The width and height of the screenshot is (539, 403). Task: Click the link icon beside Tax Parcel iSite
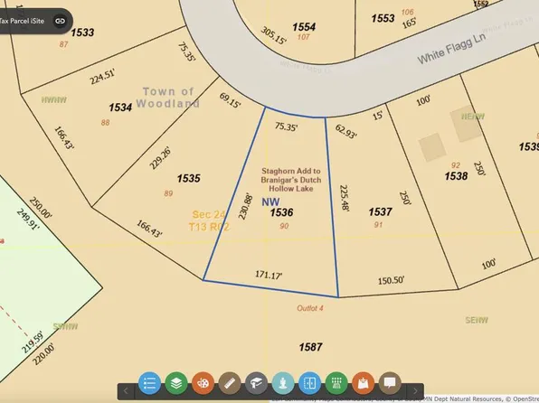(x=61, y=21)
